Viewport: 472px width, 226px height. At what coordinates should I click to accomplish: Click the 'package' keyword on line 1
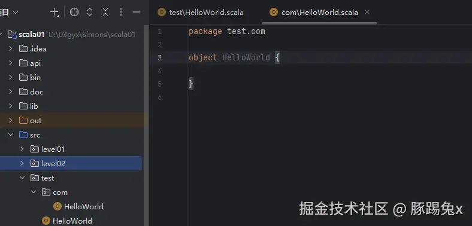coord(205,32)
